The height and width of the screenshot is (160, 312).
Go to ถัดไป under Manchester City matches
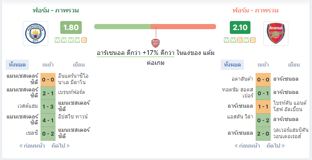[x=61, y=146]
